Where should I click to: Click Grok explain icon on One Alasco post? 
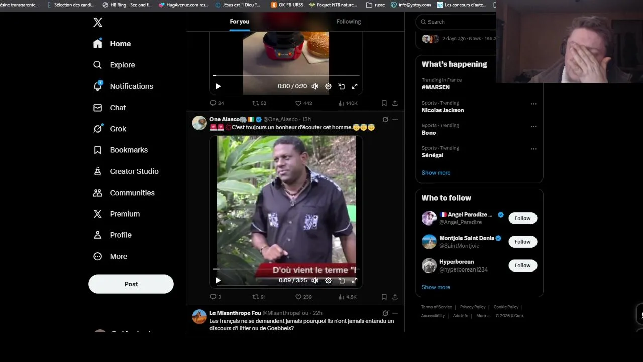pos(385,119)
